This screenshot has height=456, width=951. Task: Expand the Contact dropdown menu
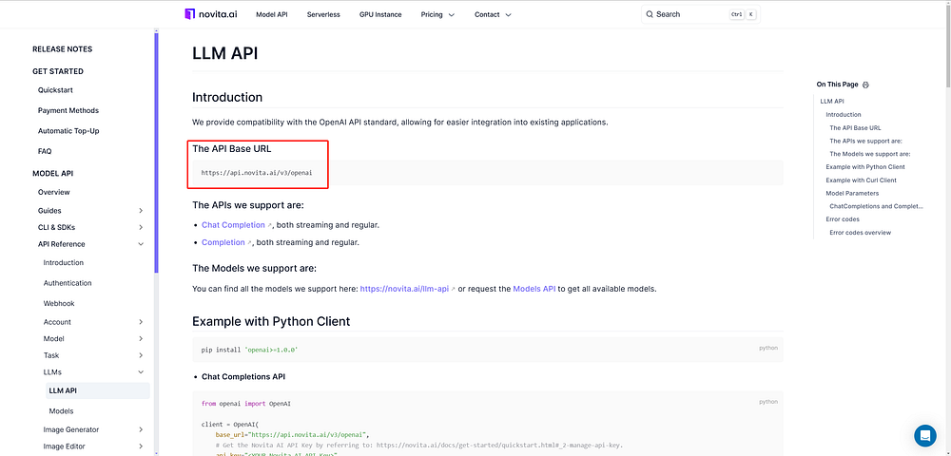[493, 14]
